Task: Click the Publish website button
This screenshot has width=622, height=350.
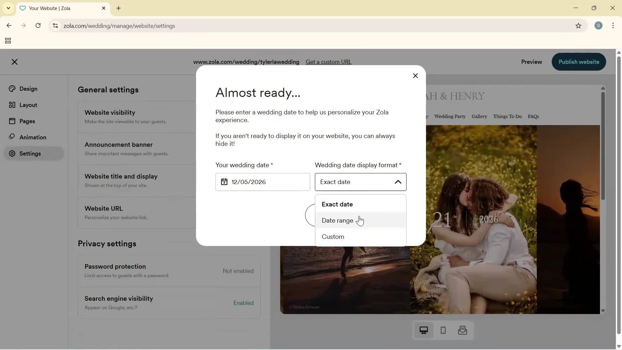Action: pyautogui.click(x=578, y=62)
